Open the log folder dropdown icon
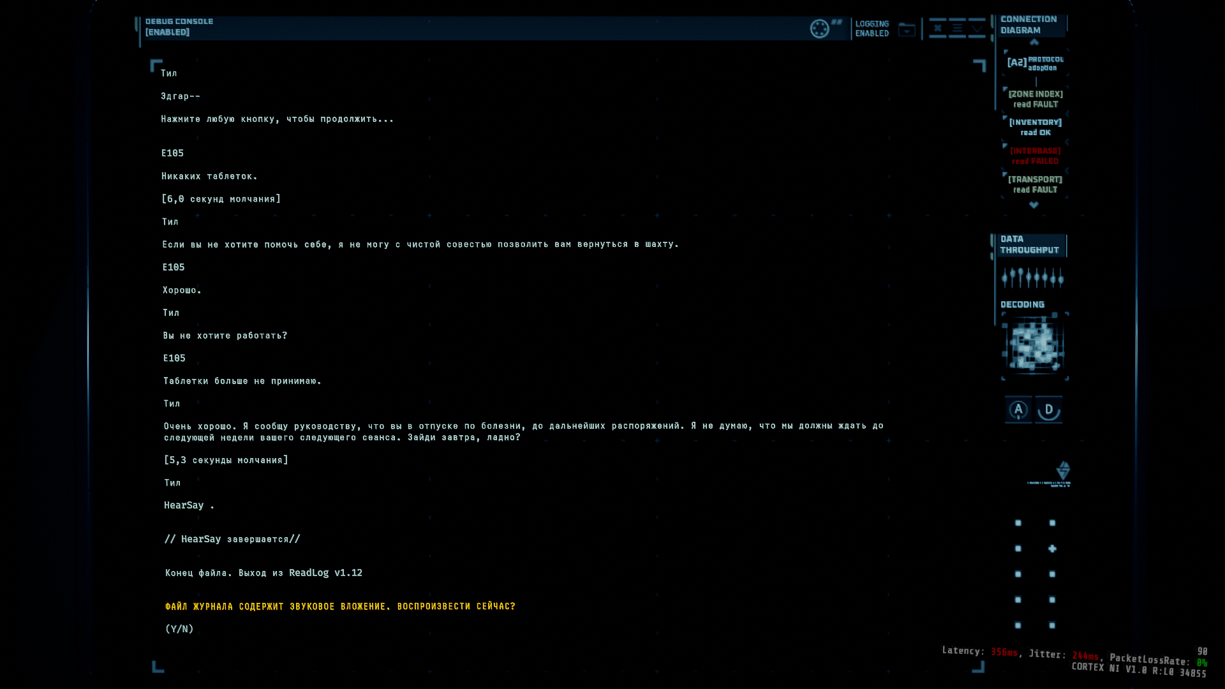This screenshot has height=689, width=1225. click(907, 29)
